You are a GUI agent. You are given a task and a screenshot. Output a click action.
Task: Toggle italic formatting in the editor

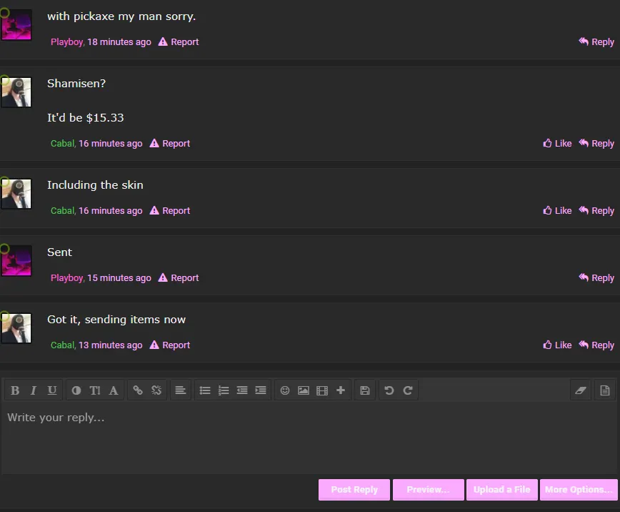click(x=34, y=390)
